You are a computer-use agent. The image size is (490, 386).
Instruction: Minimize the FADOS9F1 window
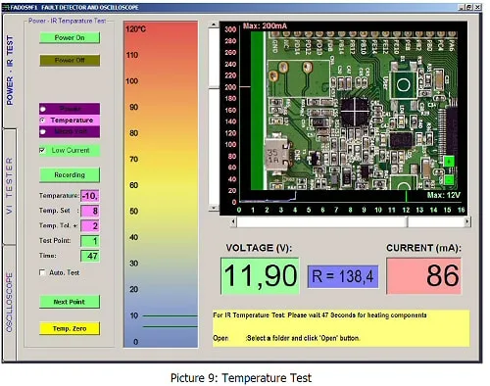(461, 7)
